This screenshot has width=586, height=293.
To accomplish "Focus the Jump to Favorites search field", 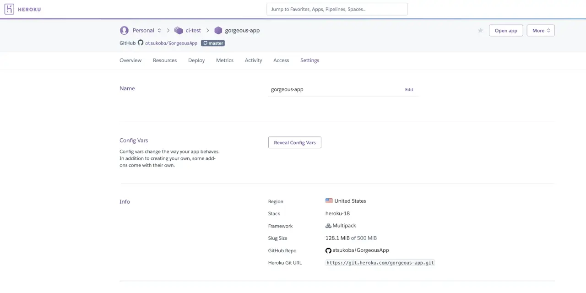I will tap(337, 9).
